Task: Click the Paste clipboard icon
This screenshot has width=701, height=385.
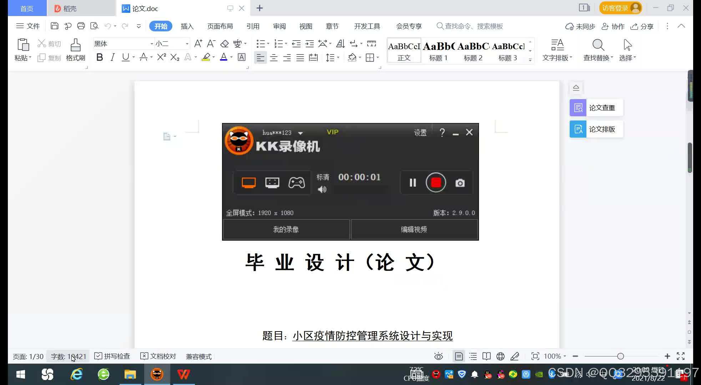Action: [x=23, y=45]
